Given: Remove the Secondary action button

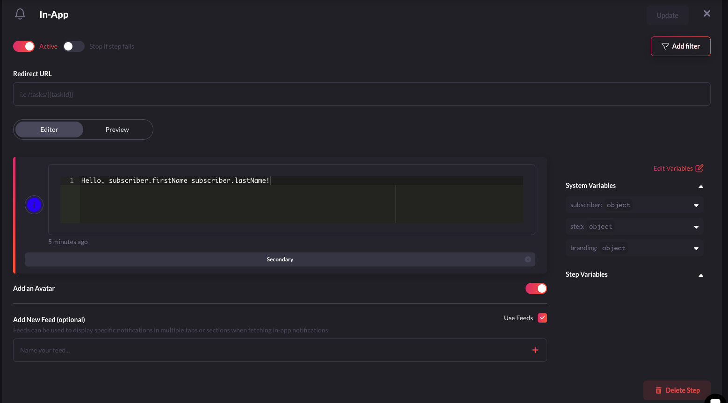Looking at the screenshot, I should pos(528,259).
